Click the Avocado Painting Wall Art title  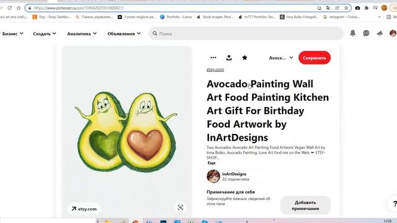tap(267, 111)
